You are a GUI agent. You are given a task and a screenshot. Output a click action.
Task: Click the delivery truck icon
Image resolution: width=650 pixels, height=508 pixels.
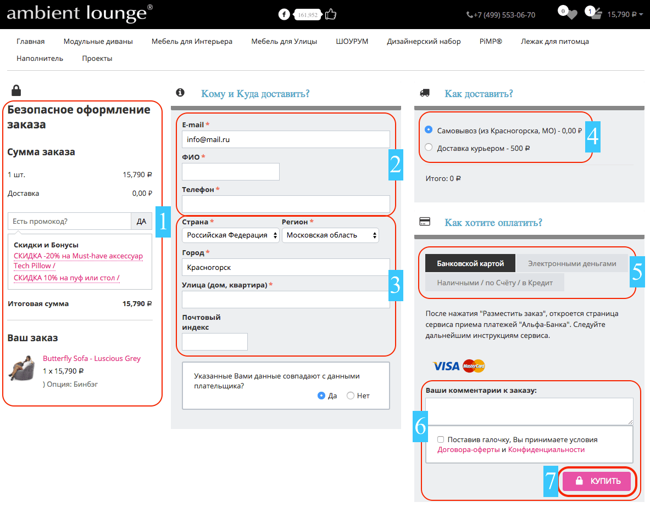coord(425,93)
